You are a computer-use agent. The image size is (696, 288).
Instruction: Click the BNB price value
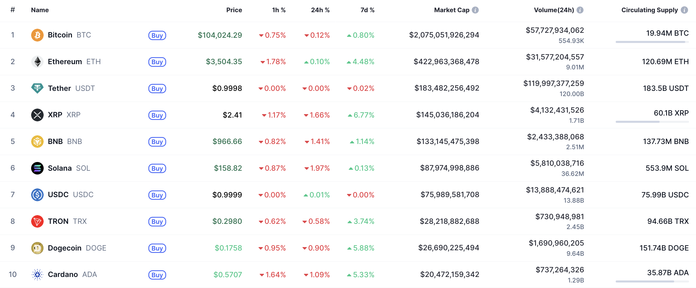point(227,141)
